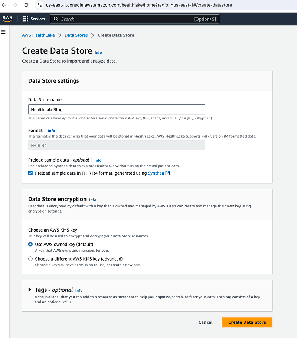Click the AWS logo icon
Screen dimensions: 297x338
click(7, 19)
